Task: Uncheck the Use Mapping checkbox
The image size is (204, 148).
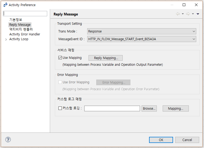Action: tap(60, 58)
